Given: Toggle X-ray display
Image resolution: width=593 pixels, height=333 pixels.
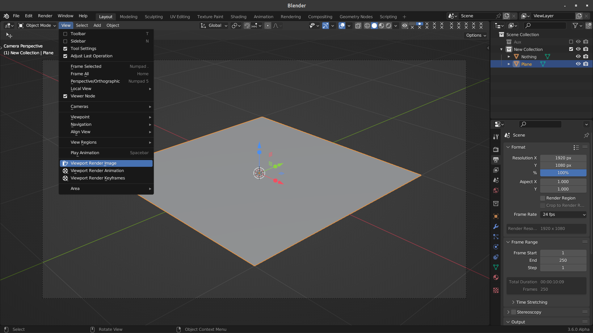Looking at the screenshot, I should pyautogui.click(x=358, y=26).
